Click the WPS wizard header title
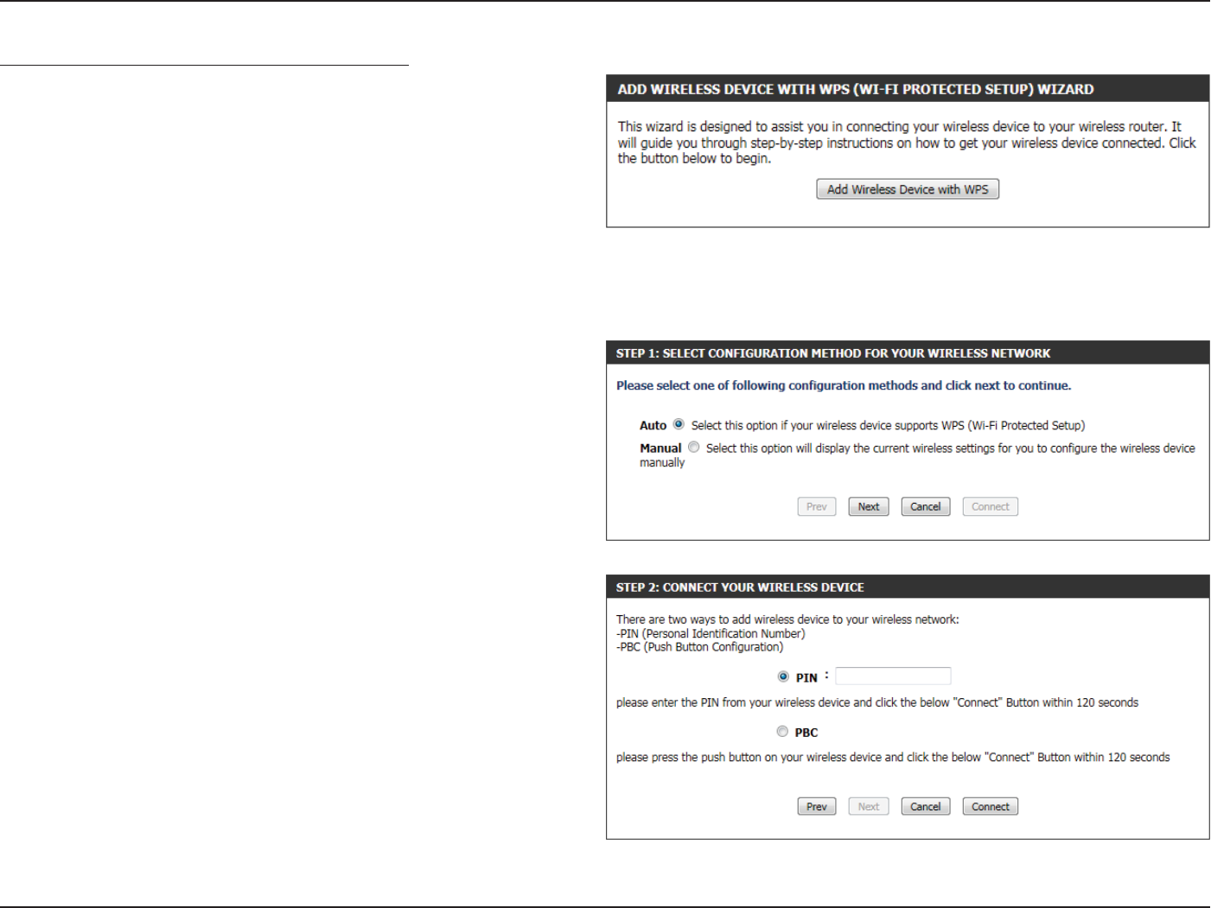Image resolution: width=1211 pixels, height=908 pixels. point(856,89)
